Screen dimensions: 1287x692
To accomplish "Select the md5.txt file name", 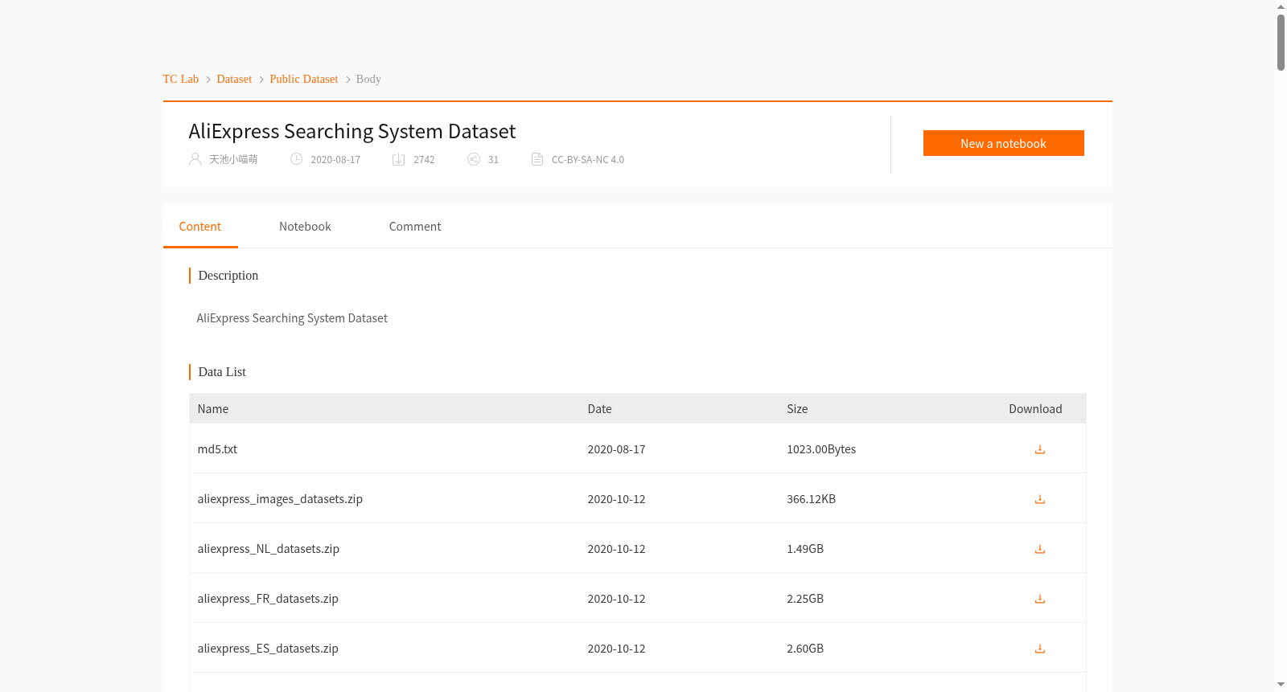I will (x=217, y=449).
